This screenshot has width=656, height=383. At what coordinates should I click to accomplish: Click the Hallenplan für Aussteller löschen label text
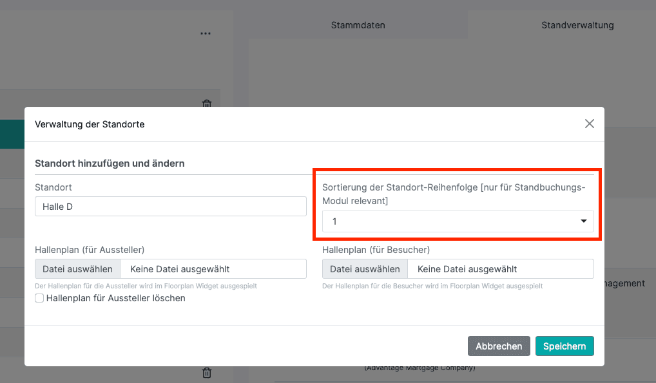pos(115,298)
